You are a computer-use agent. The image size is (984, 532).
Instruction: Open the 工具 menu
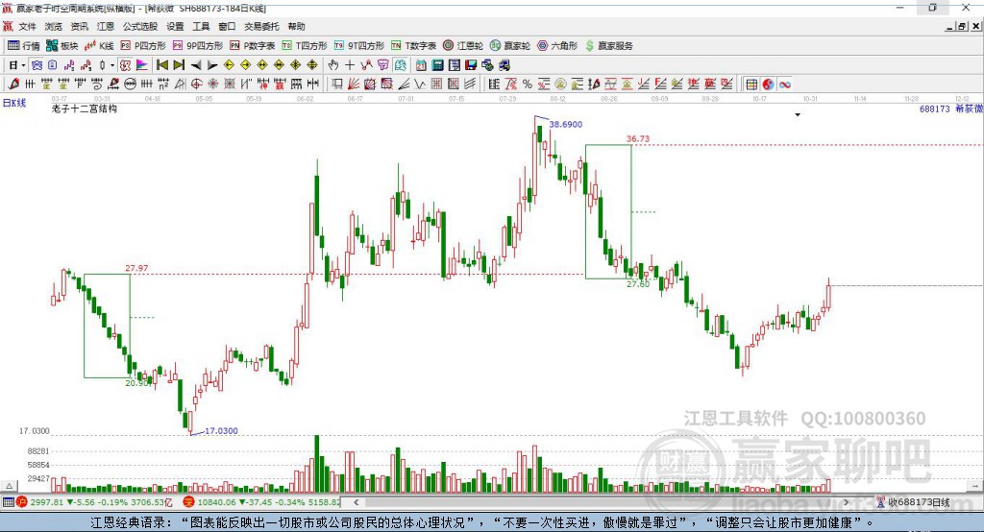201,26
